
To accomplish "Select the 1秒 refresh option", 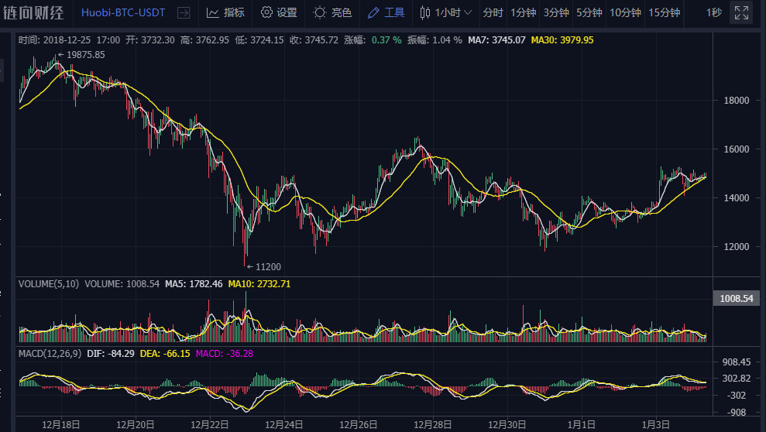I will pos(714,12).
